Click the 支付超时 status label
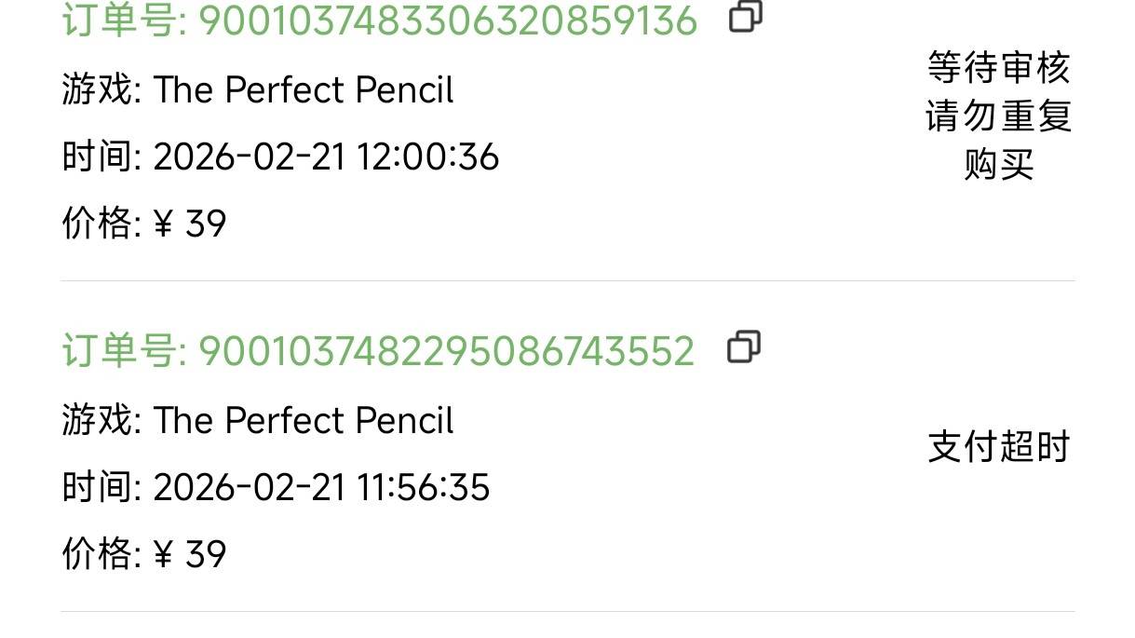 point(998,448)
